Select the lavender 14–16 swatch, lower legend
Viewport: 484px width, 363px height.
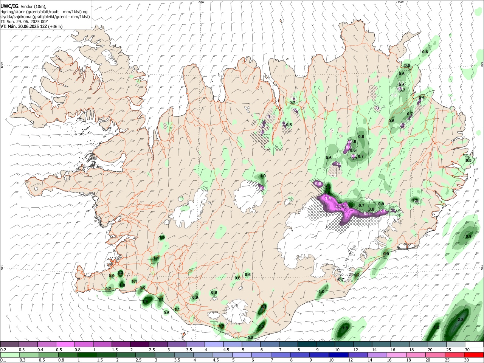point(377,355)
